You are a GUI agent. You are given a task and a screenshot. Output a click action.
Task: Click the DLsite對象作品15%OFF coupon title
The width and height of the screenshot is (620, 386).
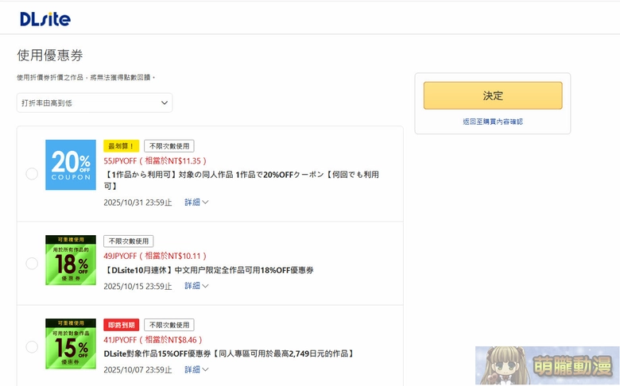pyautogui.click(x=228, y=353)
